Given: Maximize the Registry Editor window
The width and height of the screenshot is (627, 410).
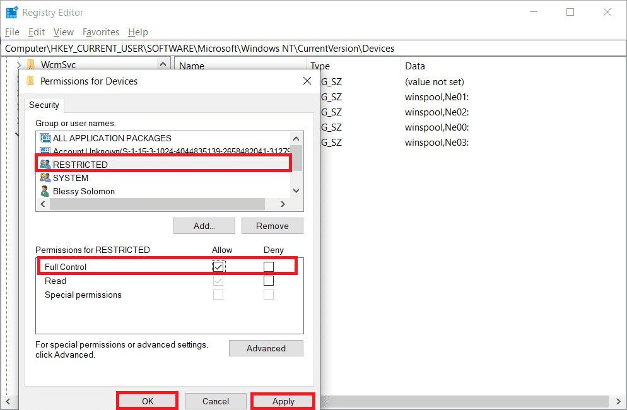Looking at the screenshot, I should click(570, 12).
